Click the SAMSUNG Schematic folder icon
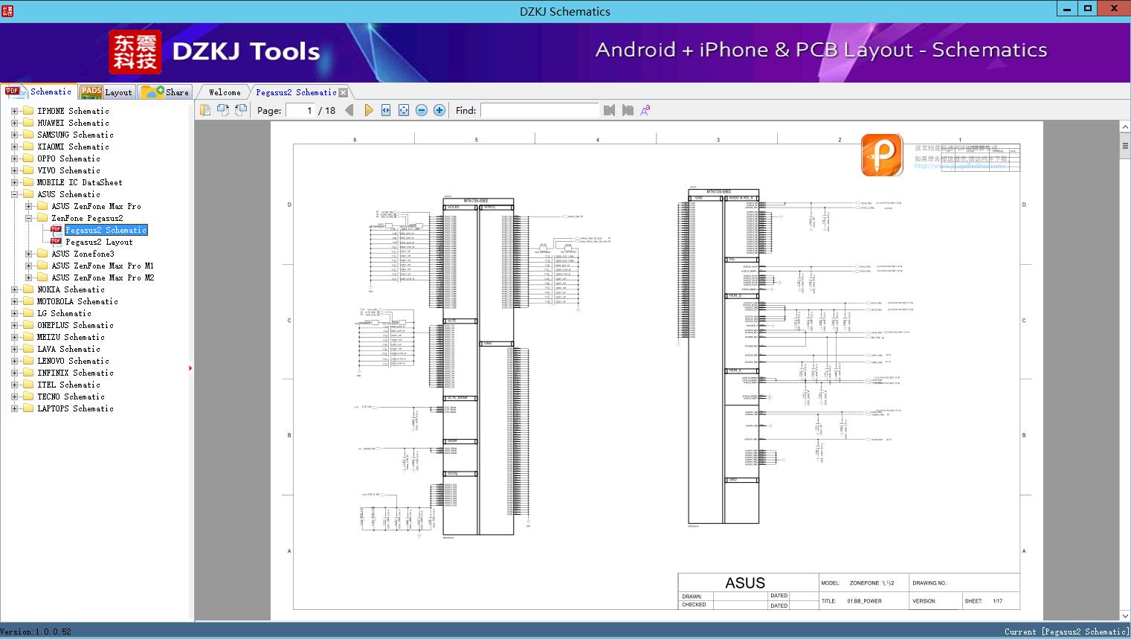The width and height of the screenshot is (1131, 639). pos(28,135)
